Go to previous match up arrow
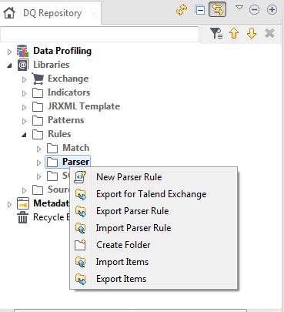284x312 pixels. click(234, 33)
